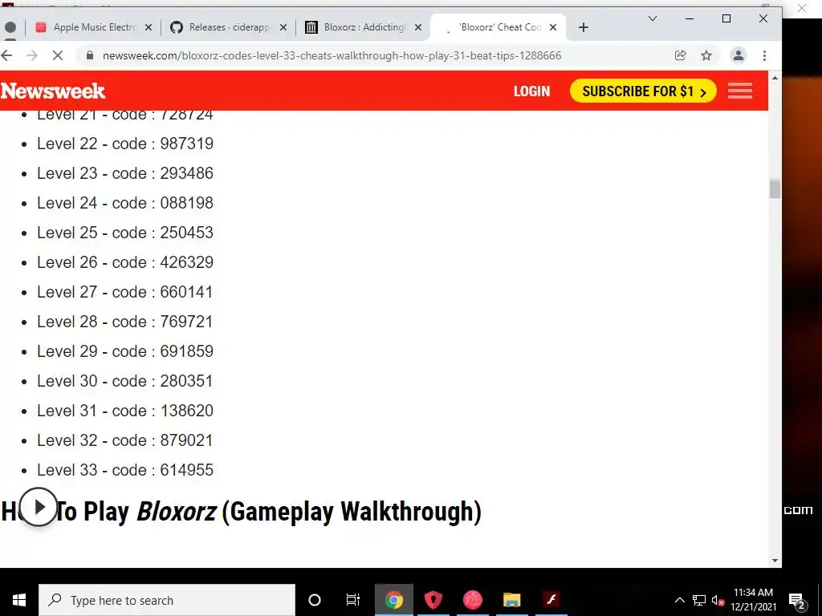Open the Windows Start menu
The image size is (822, 616).
tap(19, 600)
